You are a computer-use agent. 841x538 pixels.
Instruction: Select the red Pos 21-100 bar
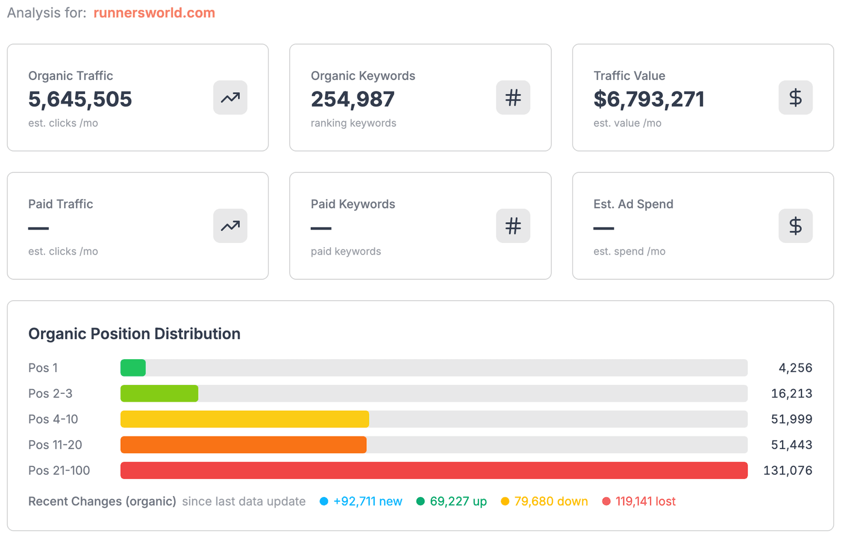[434, 471]
